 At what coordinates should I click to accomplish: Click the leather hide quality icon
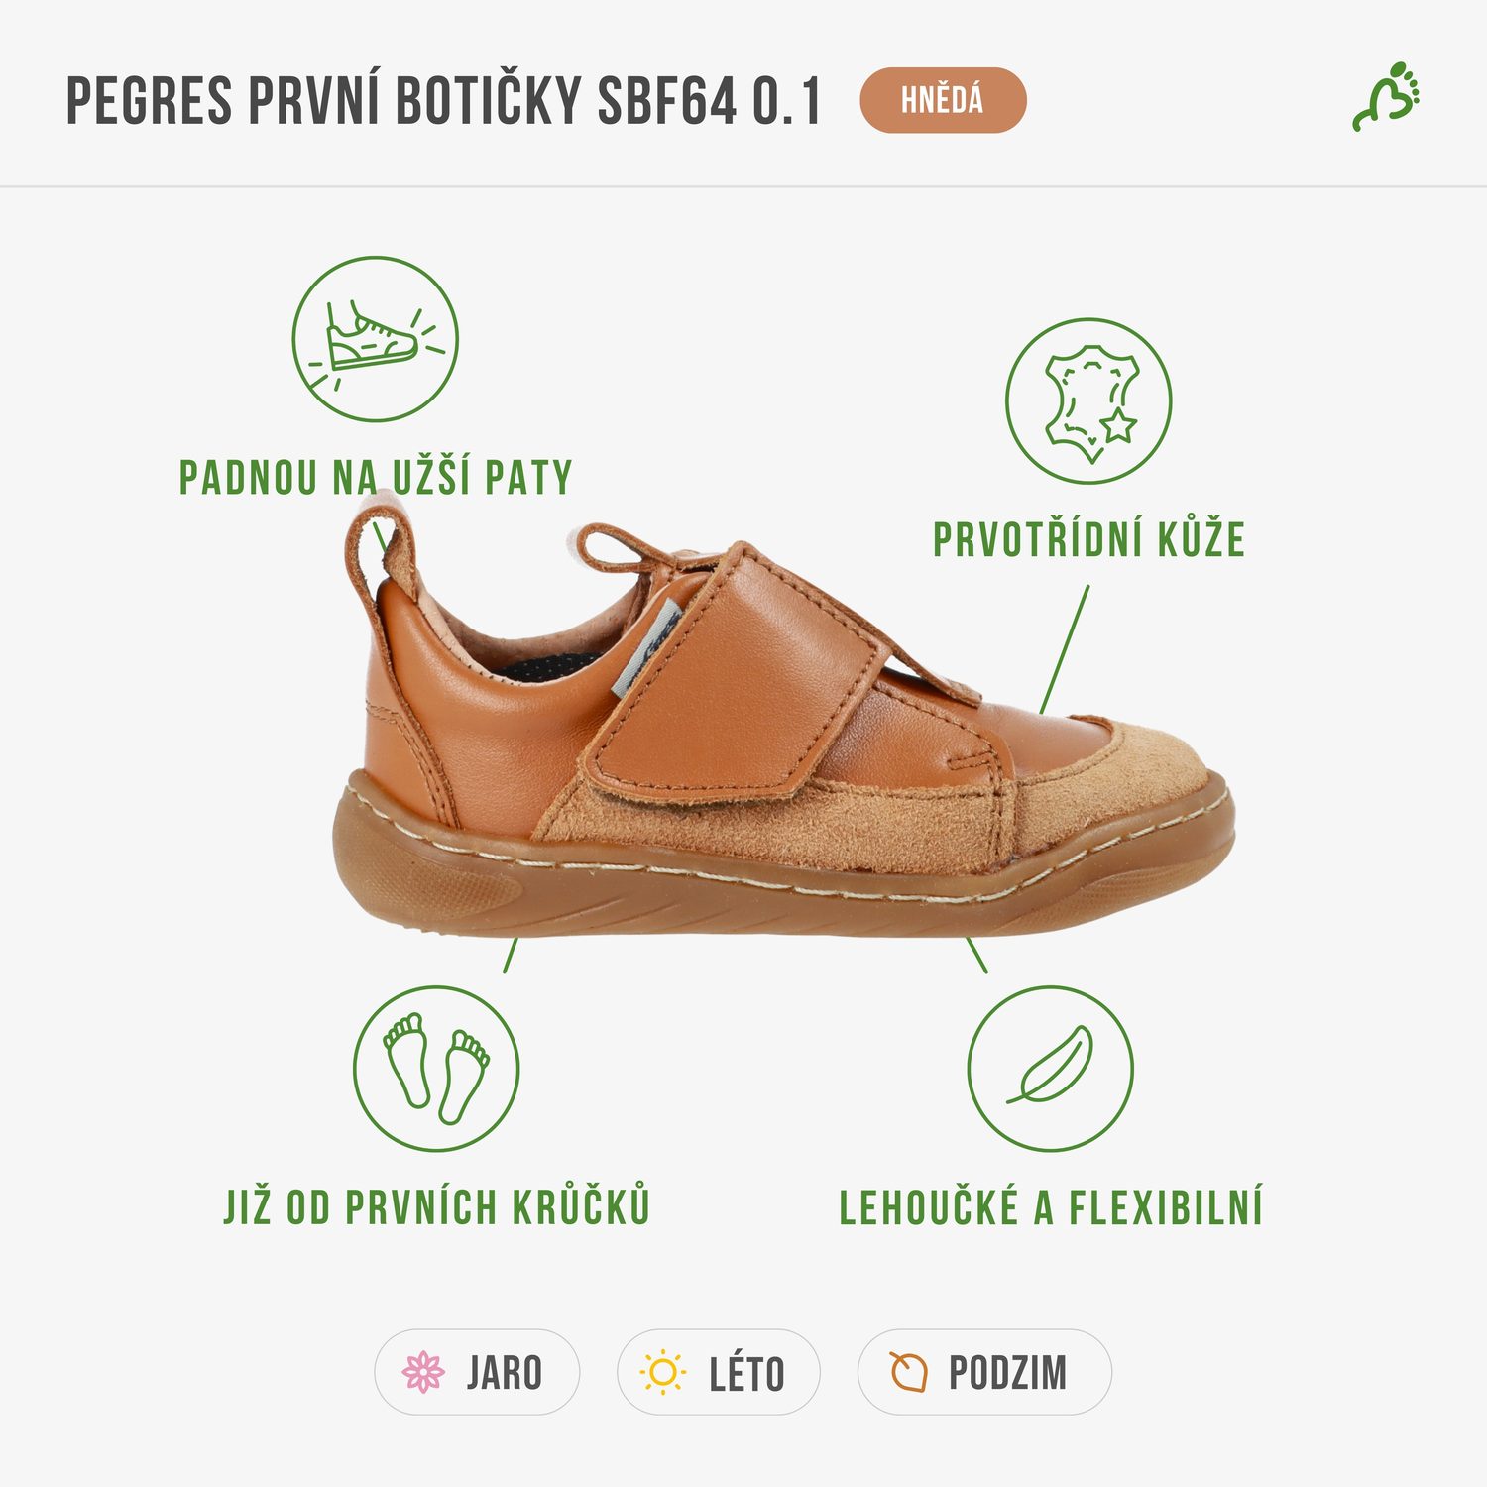(1088, 401)
